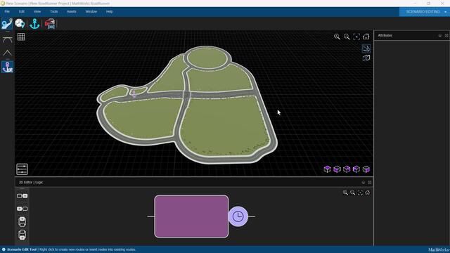
Task: Zoom out the 3D viewport
Action: pyautogui.click(x=347, y=37)
